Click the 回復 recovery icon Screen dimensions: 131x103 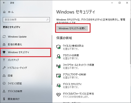pos(4,75)
